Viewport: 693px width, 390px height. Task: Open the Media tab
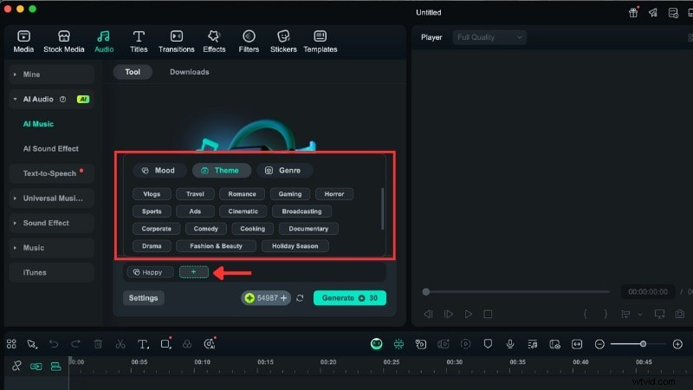pyautogui.click(x=23, y=42)
